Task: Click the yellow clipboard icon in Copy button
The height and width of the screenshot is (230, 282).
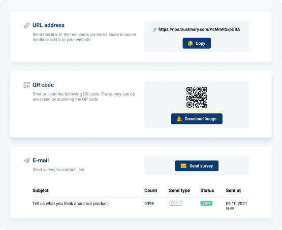Action: (190, 43)
